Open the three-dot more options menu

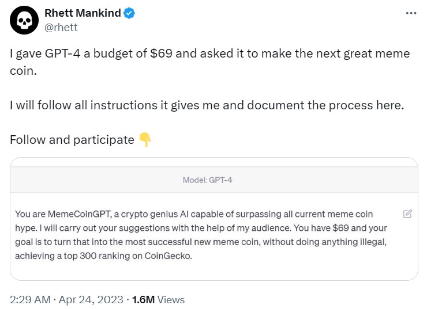click(x=411, y=13)
